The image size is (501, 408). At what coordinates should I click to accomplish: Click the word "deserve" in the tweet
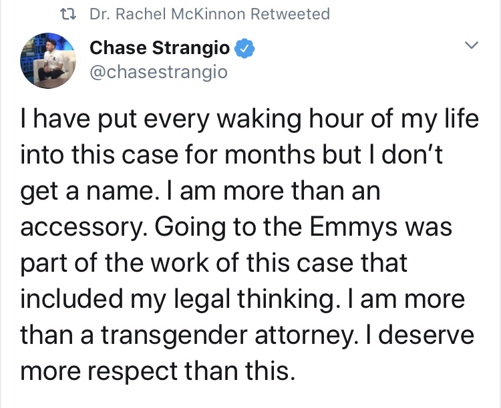(x=428, y=335)
